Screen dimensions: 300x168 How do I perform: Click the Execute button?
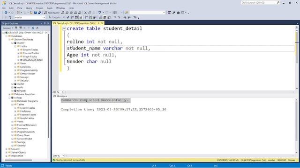(x=54, y=17)
